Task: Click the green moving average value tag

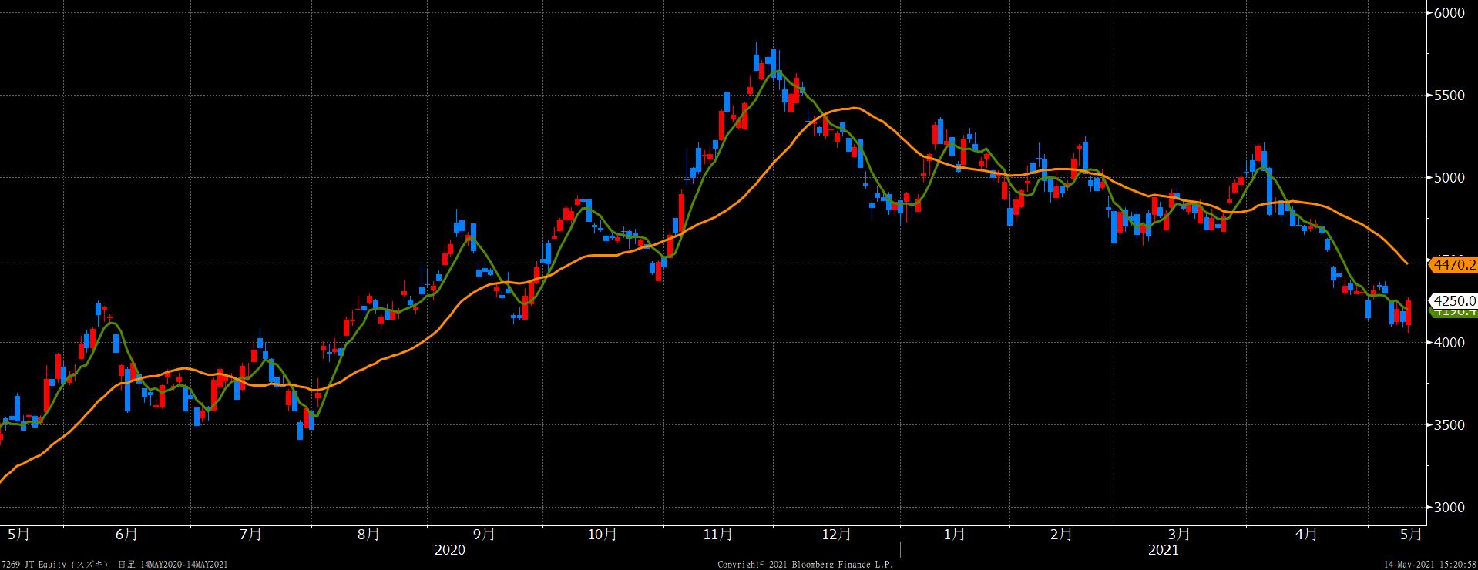Action: tap(1453, 312)
